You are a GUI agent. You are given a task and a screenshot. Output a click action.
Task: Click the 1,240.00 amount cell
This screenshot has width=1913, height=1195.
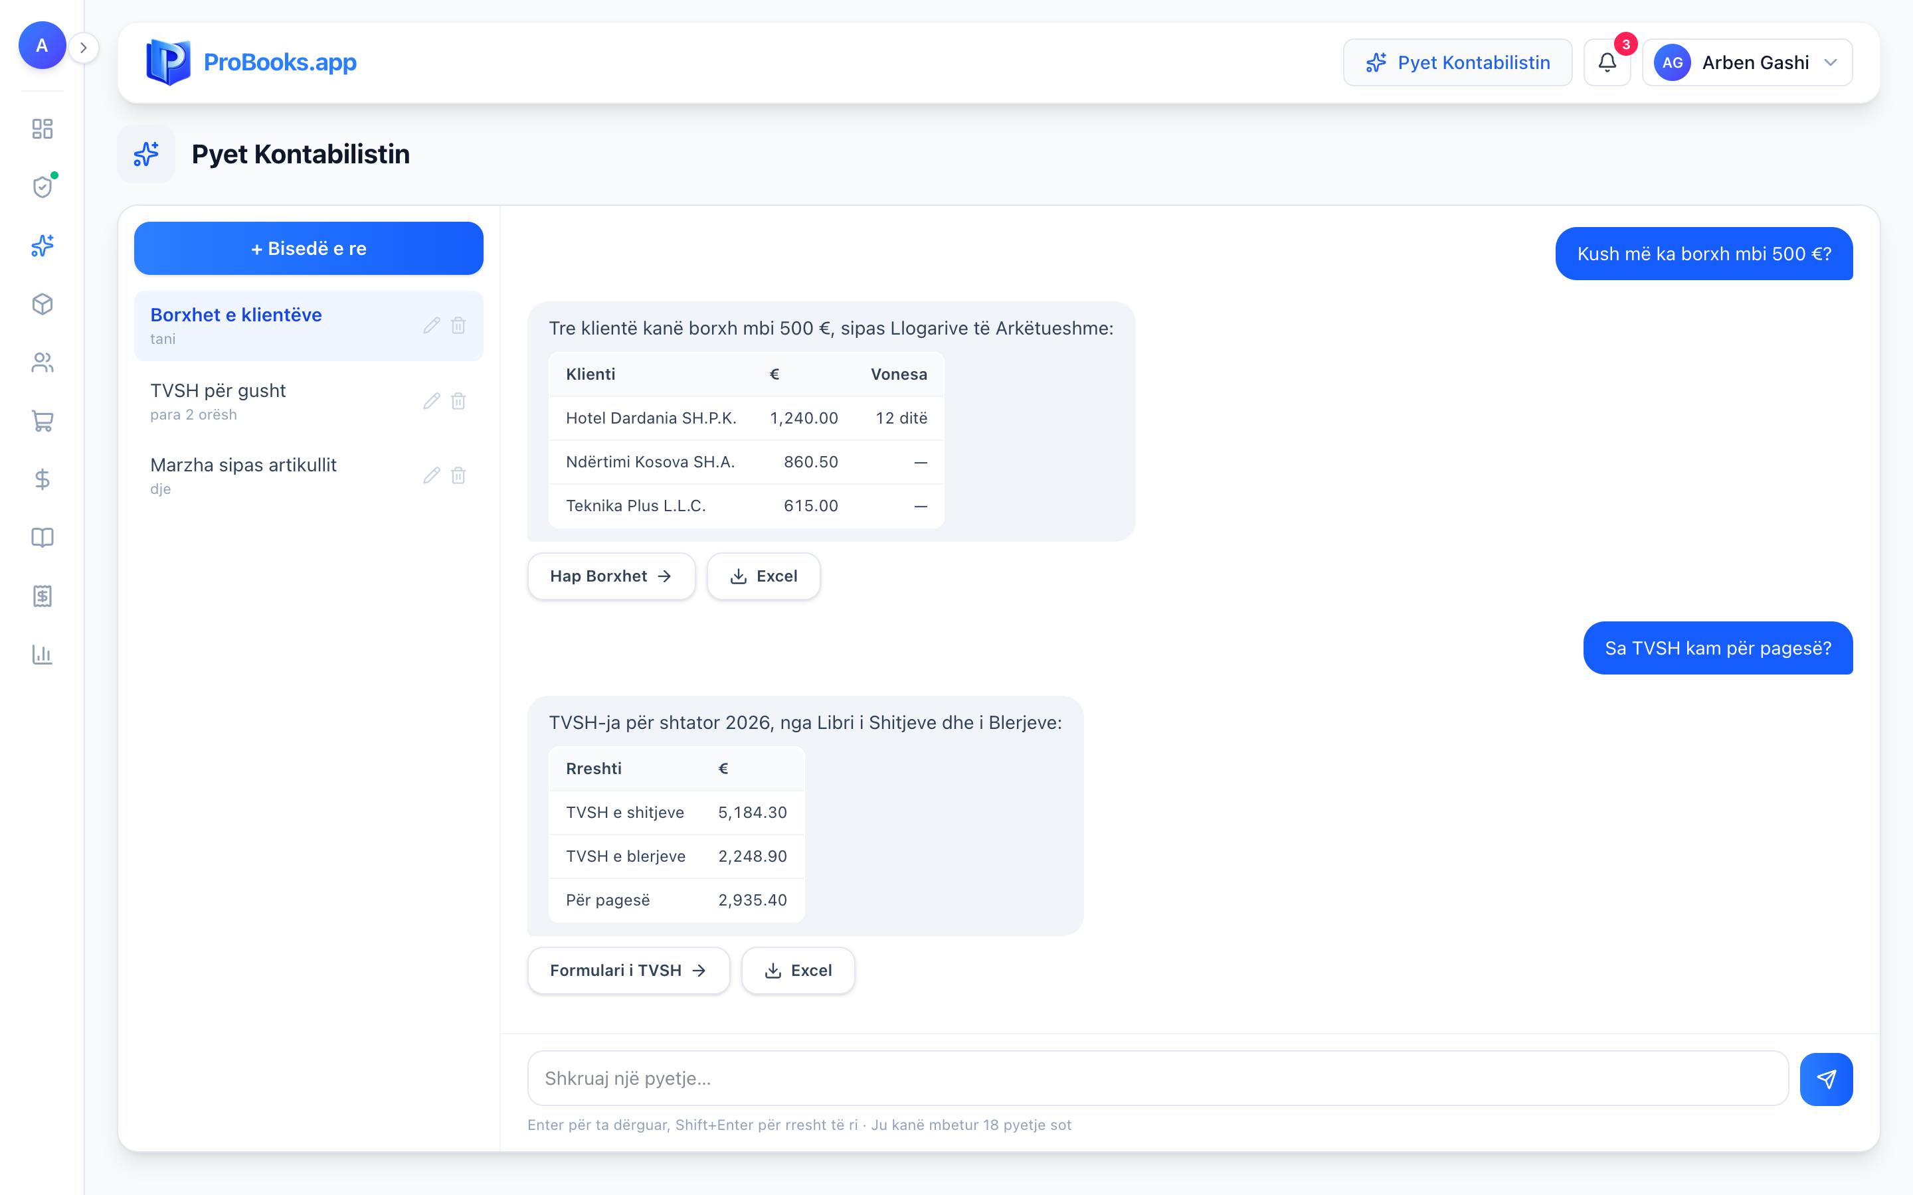click(x=804, y=418)
